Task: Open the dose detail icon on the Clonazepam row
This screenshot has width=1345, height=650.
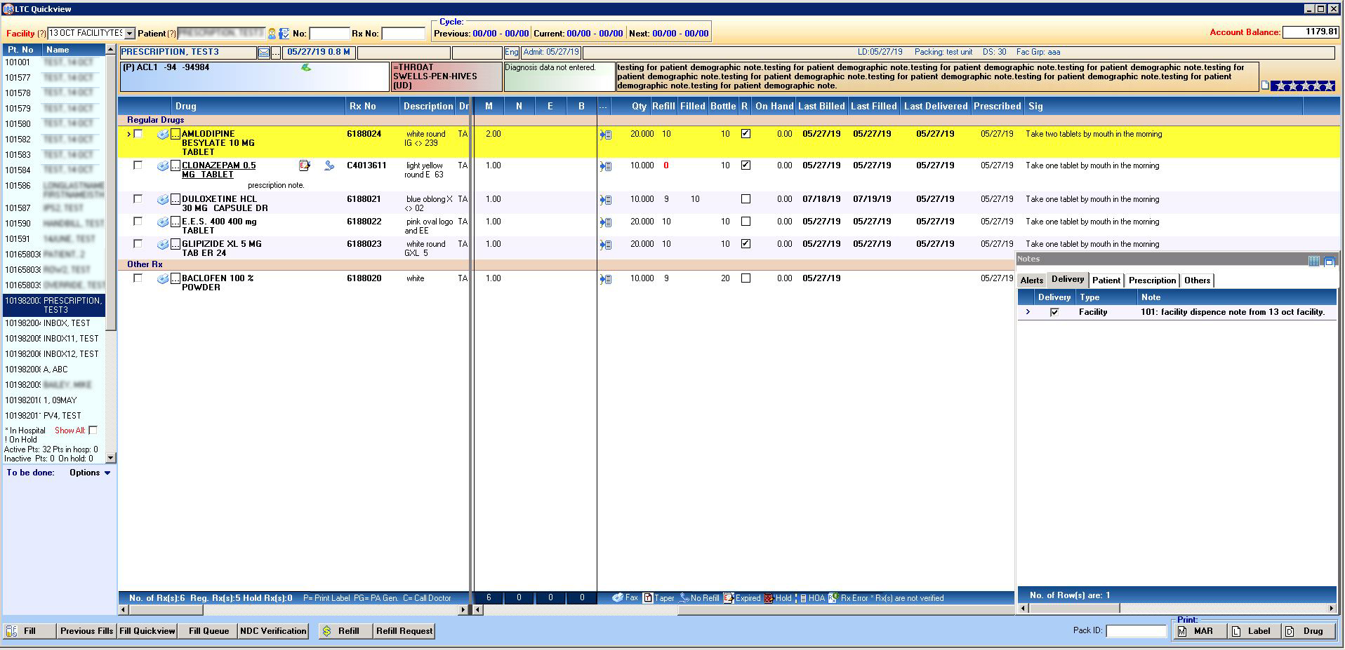Action: 605,167
